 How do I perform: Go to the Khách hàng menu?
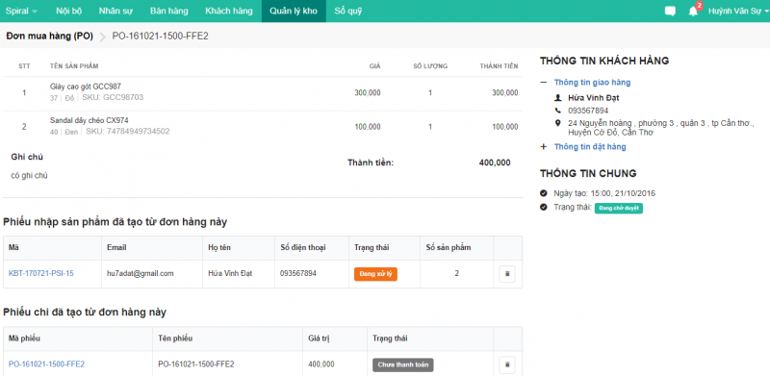coord(229,12)
